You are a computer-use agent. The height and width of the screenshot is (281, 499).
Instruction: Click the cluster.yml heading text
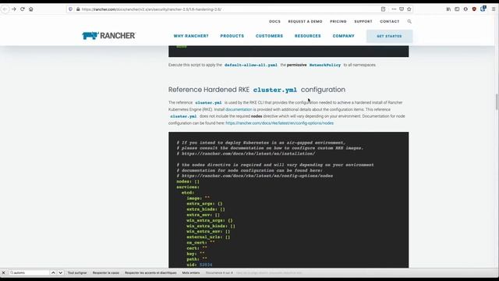click(x=275, y=90)
